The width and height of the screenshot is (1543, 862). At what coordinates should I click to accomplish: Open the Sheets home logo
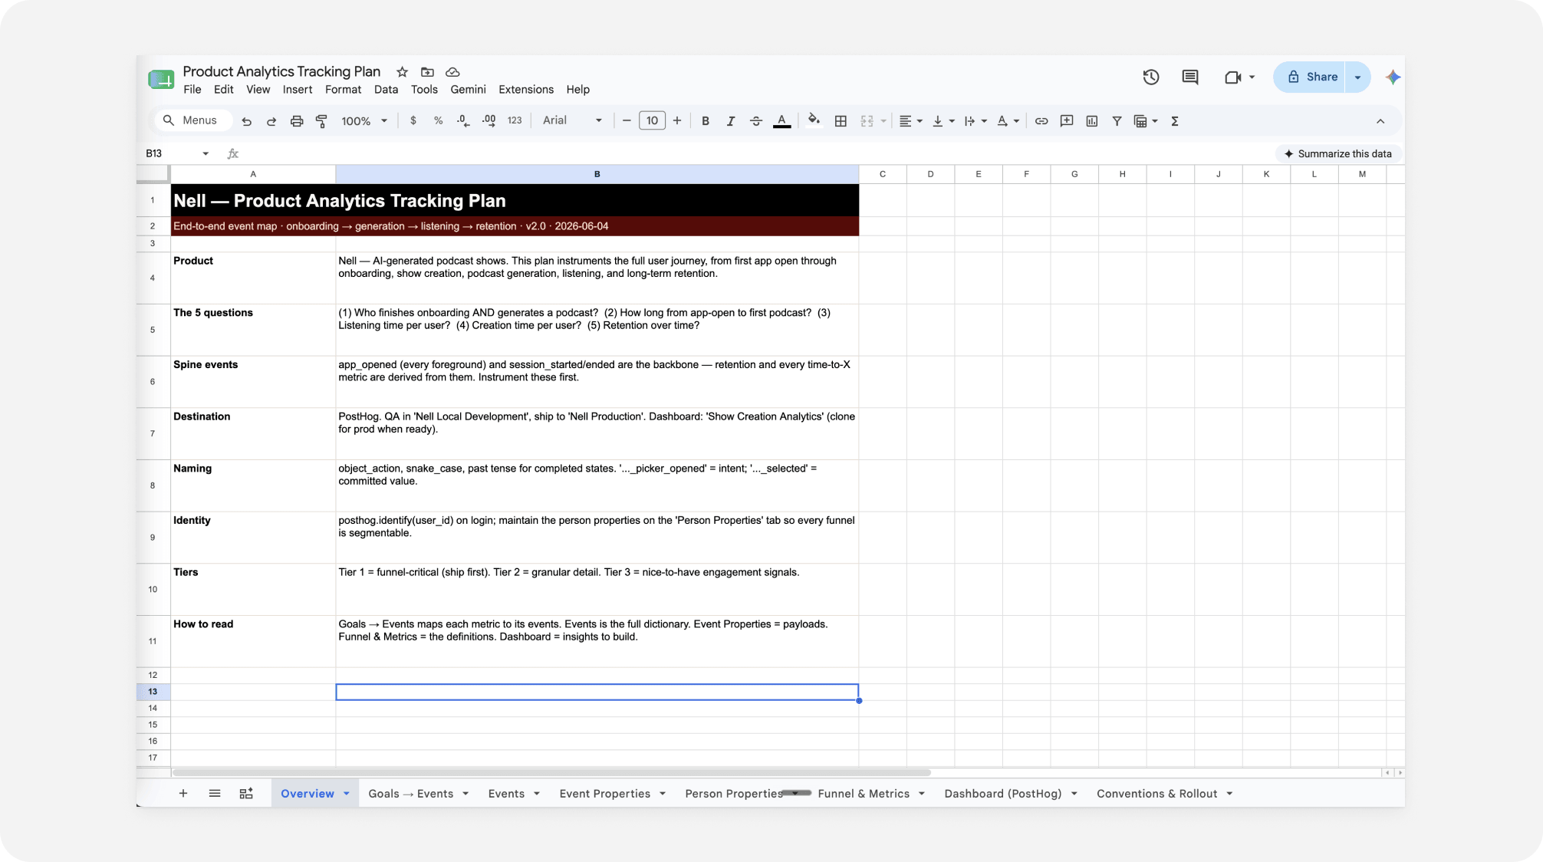(x=161, y=80)
